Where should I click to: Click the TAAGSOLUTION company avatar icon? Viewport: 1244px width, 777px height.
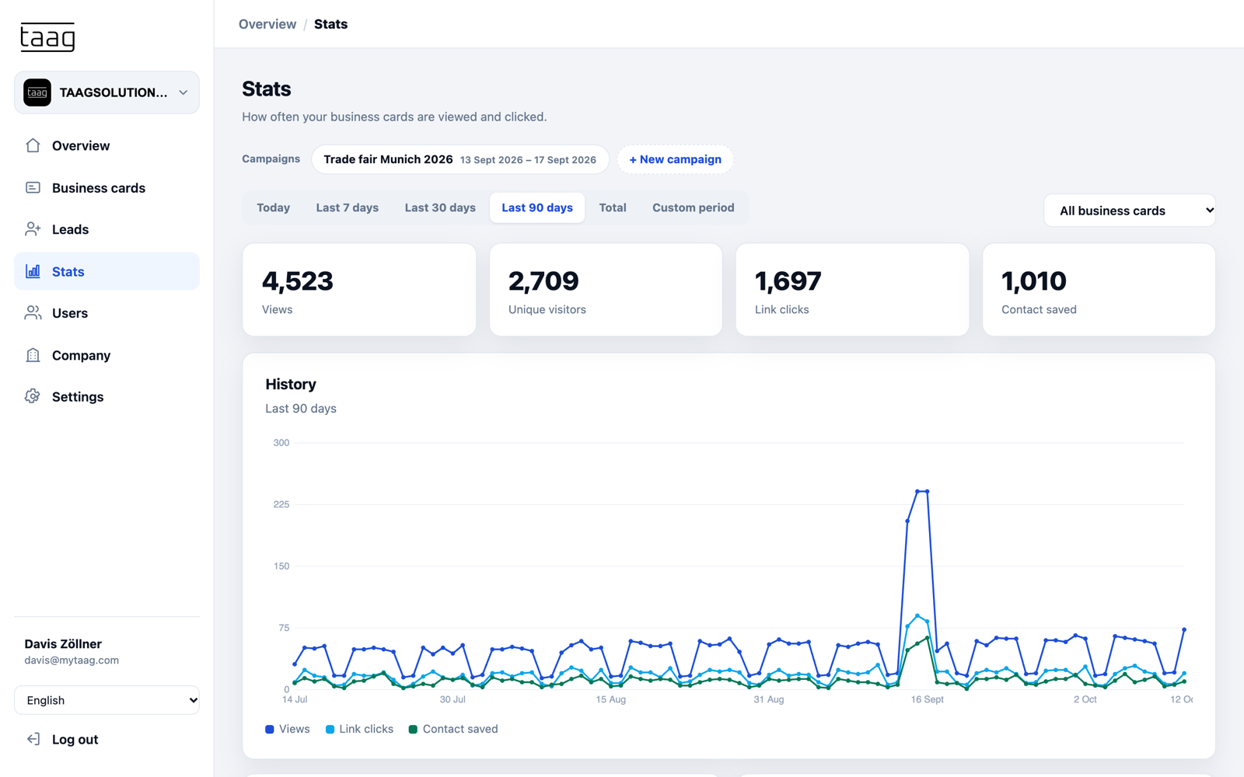click(x=37, y=92)
